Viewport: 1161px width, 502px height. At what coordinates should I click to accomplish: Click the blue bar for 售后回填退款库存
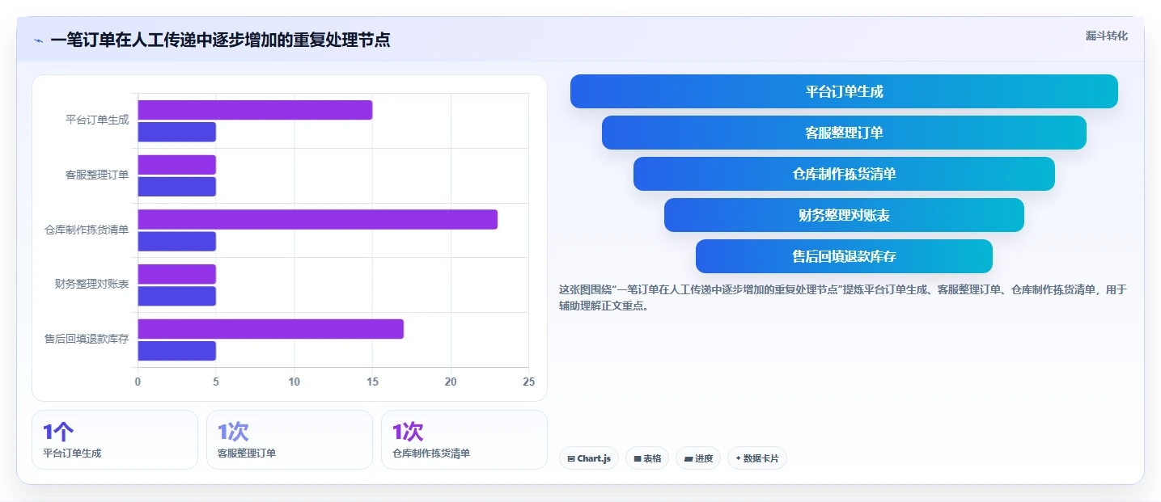tap(176, 351)
